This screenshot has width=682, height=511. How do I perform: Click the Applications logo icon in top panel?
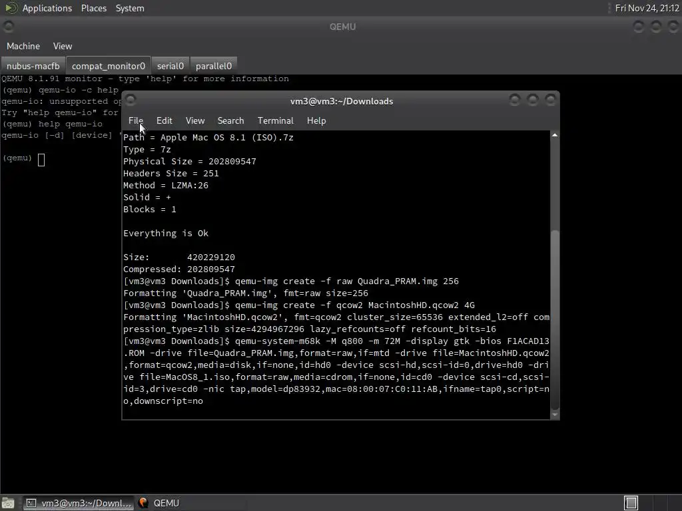[11, 8]
